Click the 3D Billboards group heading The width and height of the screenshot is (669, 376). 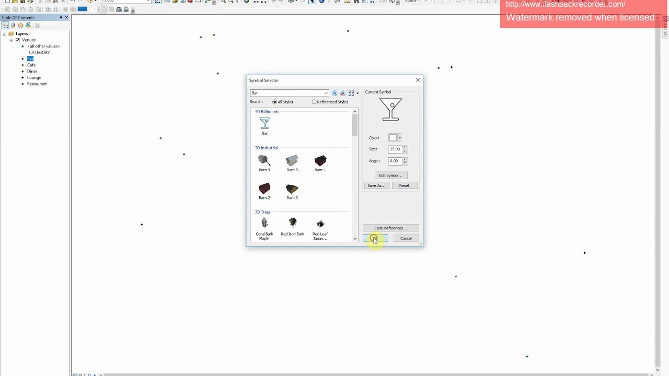tap(267, 112)
